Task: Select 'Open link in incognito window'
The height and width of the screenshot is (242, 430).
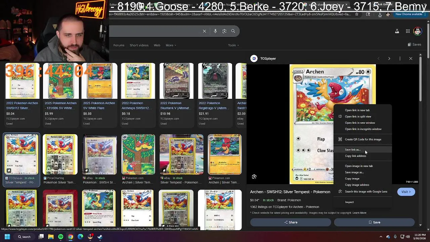Action: pyautogui.click(x=363, y=129)
